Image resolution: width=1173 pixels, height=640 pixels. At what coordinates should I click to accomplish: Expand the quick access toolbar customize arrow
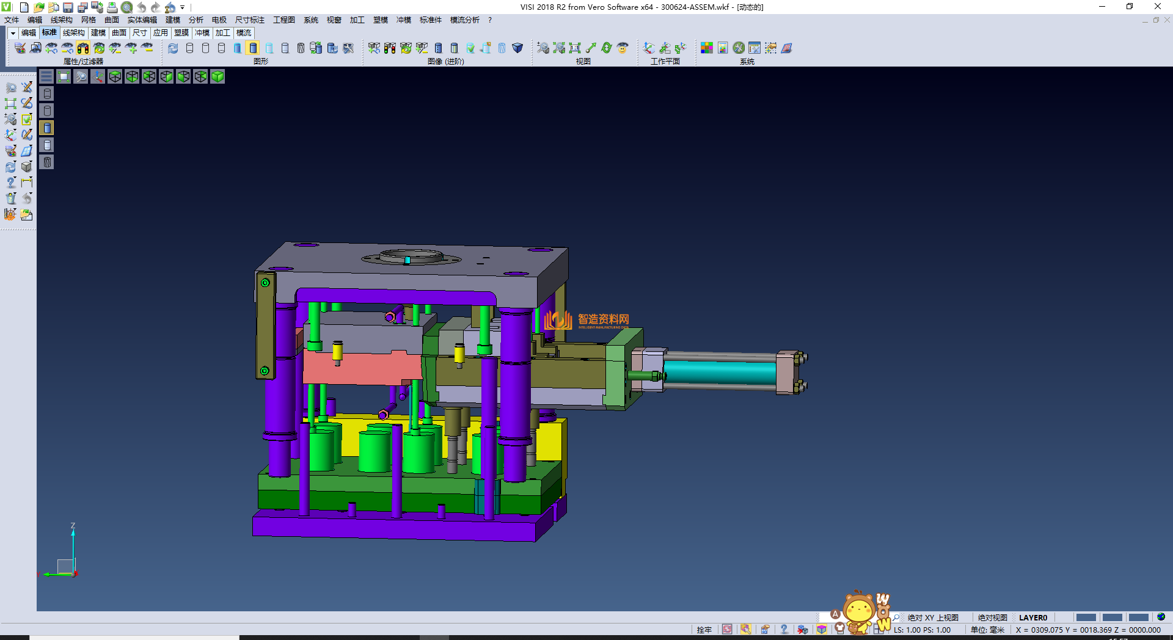click(182, 8)
